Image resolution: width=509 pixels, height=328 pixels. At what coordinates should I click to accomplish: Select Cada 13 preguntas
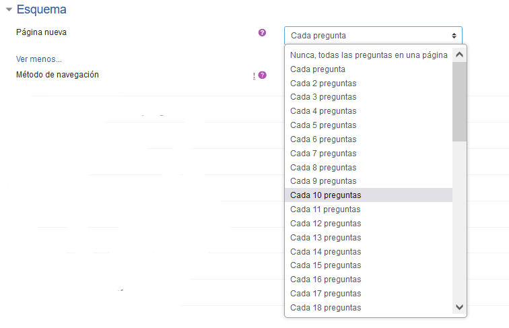(x=368, y=238)
